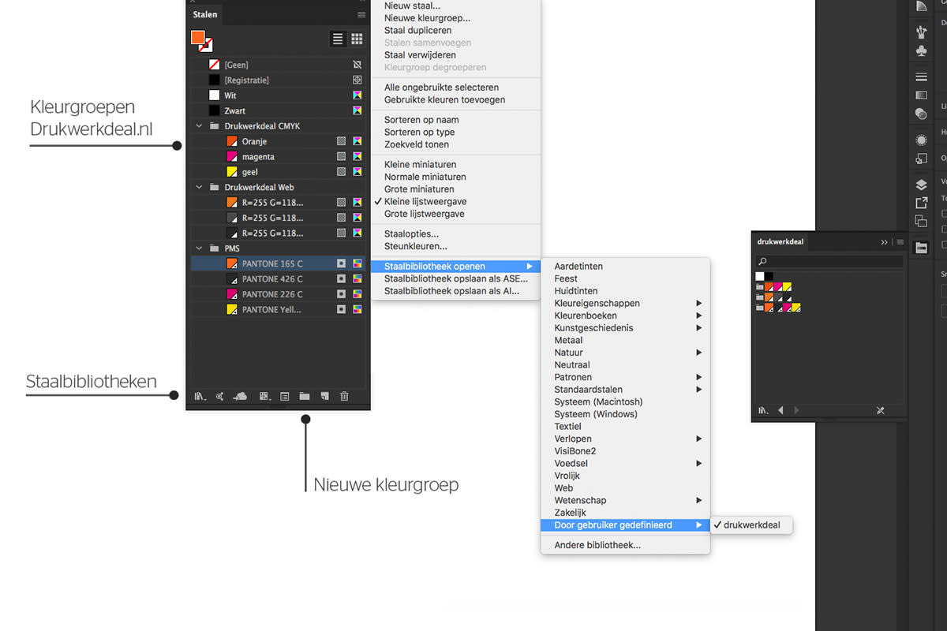Click the new color group folder icon
The image size is (947, 631).
304,396
